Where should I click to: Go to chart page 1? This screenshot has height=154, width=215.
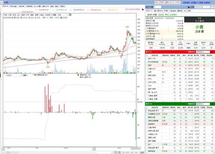point(3,153)
